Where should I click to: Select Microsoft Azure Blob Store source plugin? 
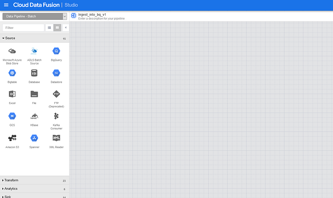(12, 56)
